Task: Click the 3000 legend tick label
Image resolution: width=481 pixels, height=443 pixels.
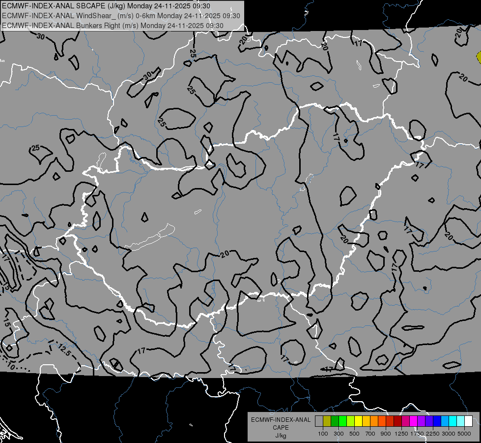Action: (448, 434)
